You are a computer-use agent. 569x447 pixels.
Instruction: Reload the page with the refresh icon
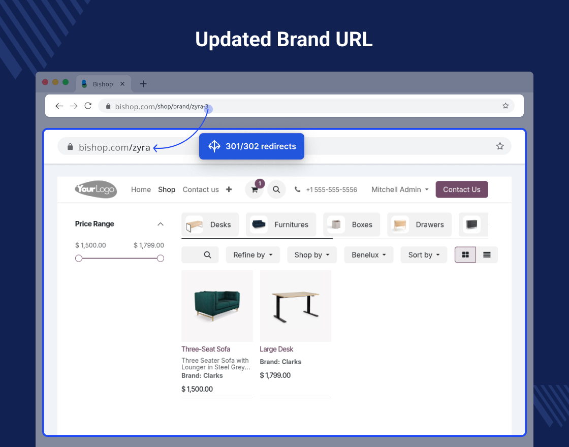tap(88, 106)
